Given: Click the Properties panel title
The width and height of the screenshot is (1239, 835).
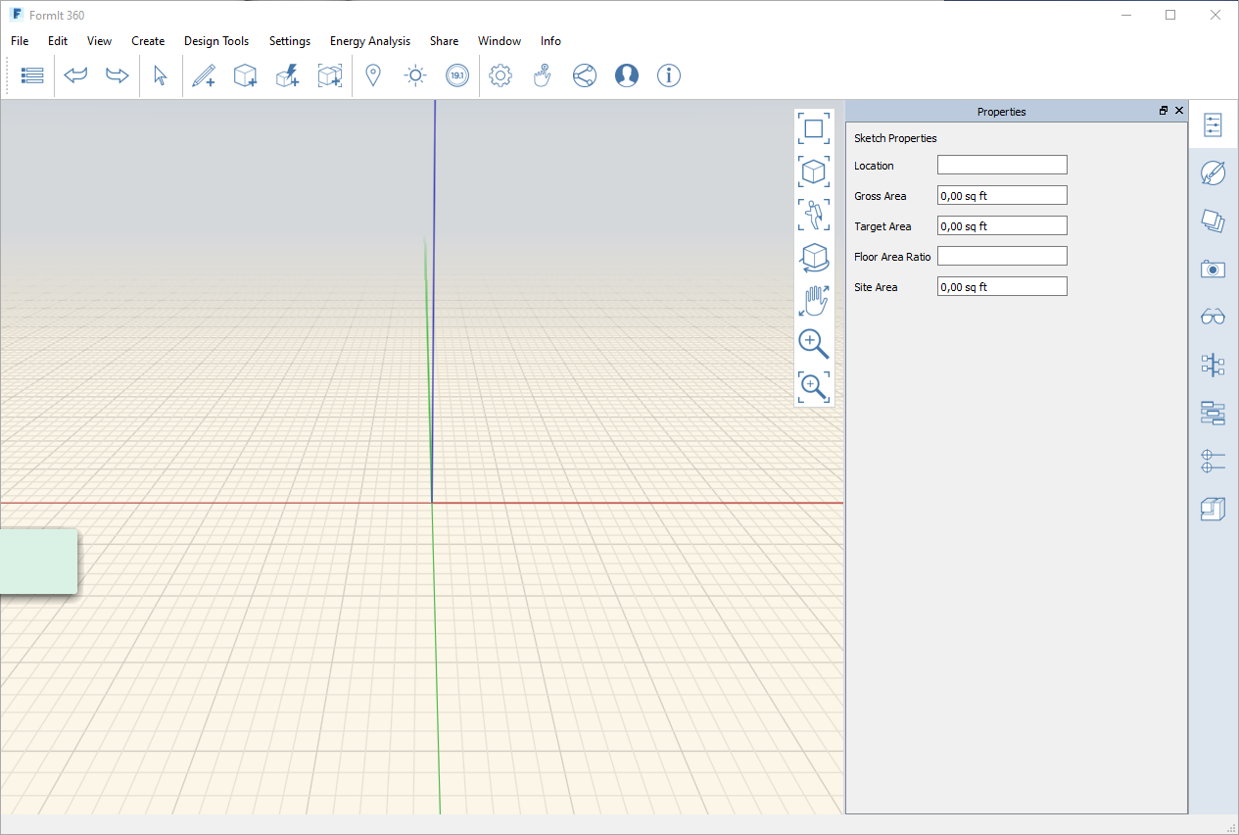Looking at the screenshot, I should pos(1001,112).
